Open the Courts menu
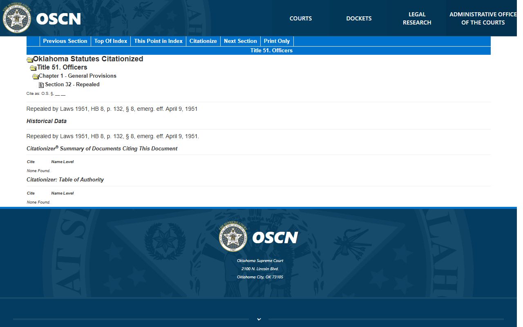The image size is (523, 327). [x=301, y=18]
